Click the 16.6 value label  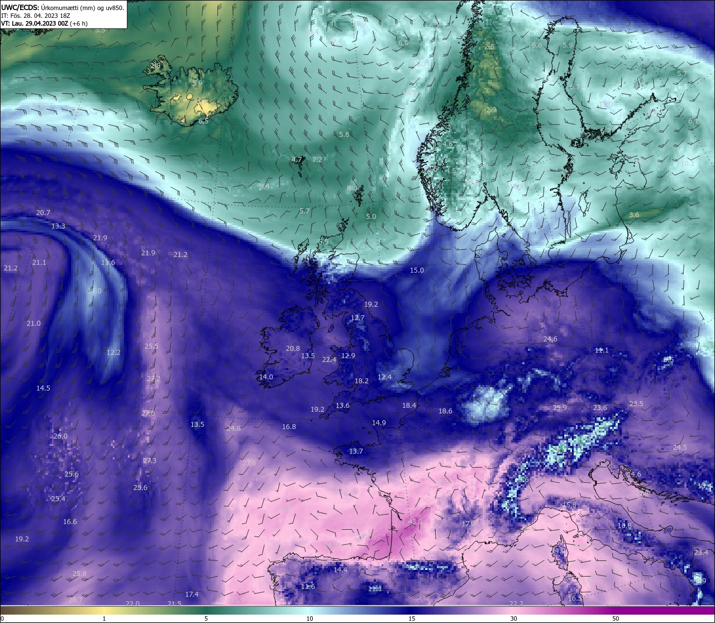coord(70,521)
